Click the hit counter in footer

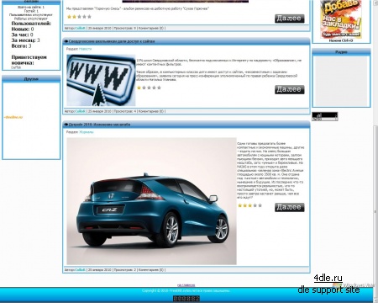point(186,299)
